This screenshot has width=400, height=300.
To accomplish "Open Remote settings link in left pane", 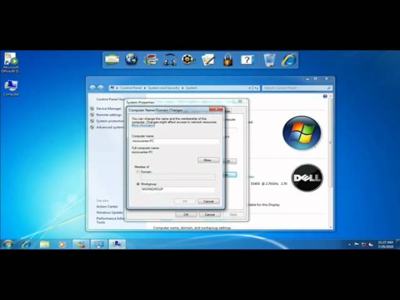I will 109,115.
